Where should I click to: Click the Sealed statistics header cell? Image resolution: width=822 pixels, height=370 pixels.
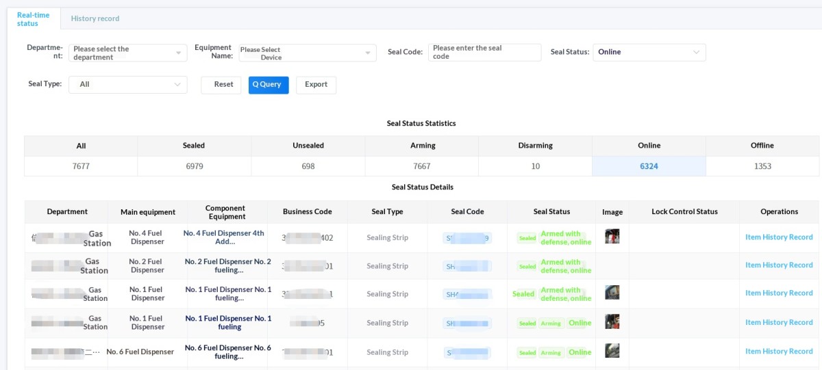click(x=195, y=146)
